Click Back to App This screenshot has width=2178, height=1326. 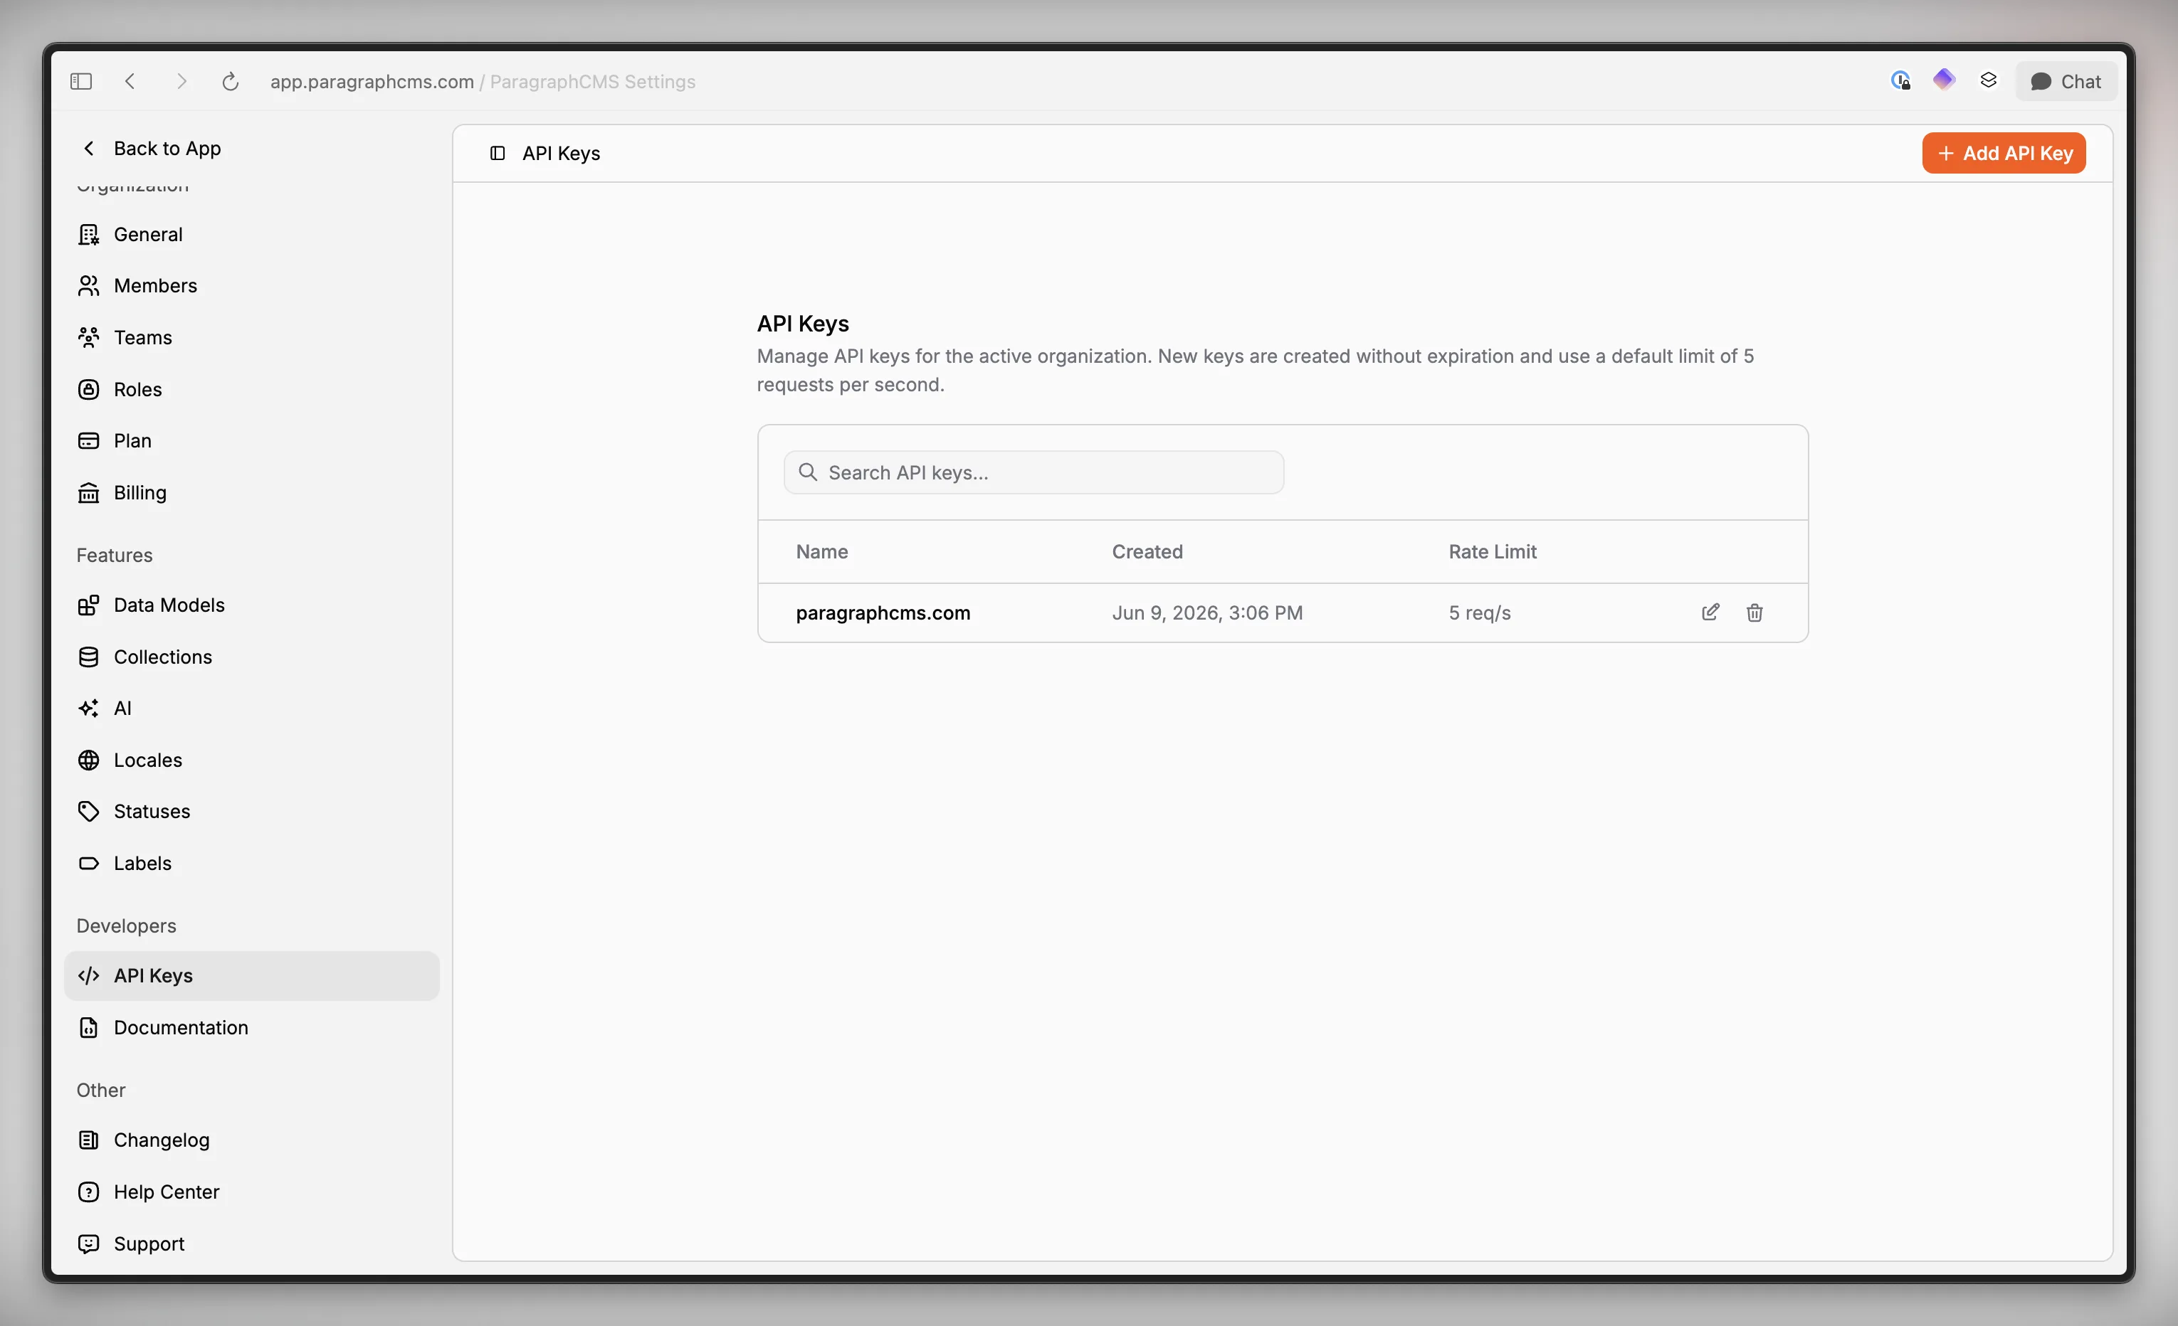coord(150,149)
